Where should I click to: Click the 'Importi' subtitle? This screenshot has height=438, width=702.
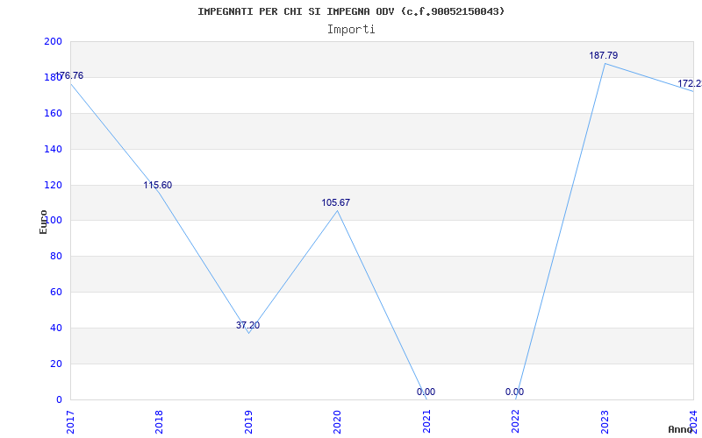point(351,30)
